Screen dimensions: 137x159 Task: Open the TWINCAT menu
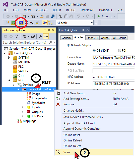click(x=87, y=10)
